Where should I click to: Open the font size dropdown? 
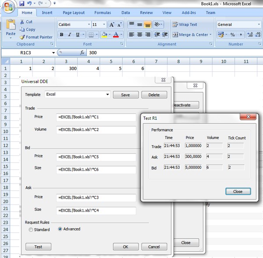click(x=104, y=24)
